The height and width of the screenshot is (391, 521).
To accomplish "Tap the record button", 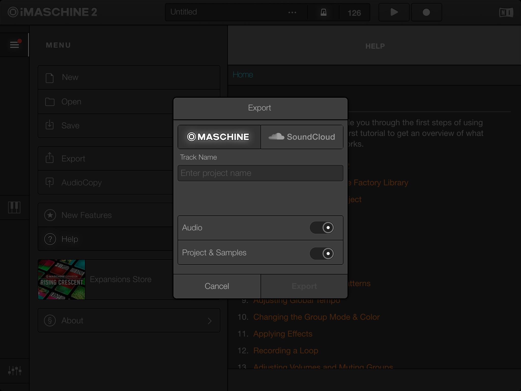I will (426, 12).
